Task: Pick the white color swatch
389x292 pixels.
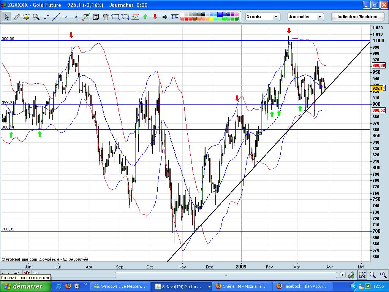Action: [182, 14]
